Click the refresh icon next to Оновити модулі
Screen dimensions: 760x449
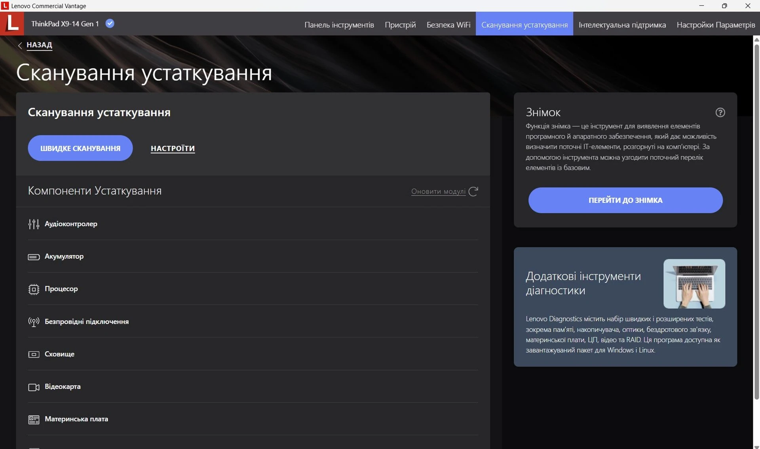pyautogui.click(x=473, y=191)
